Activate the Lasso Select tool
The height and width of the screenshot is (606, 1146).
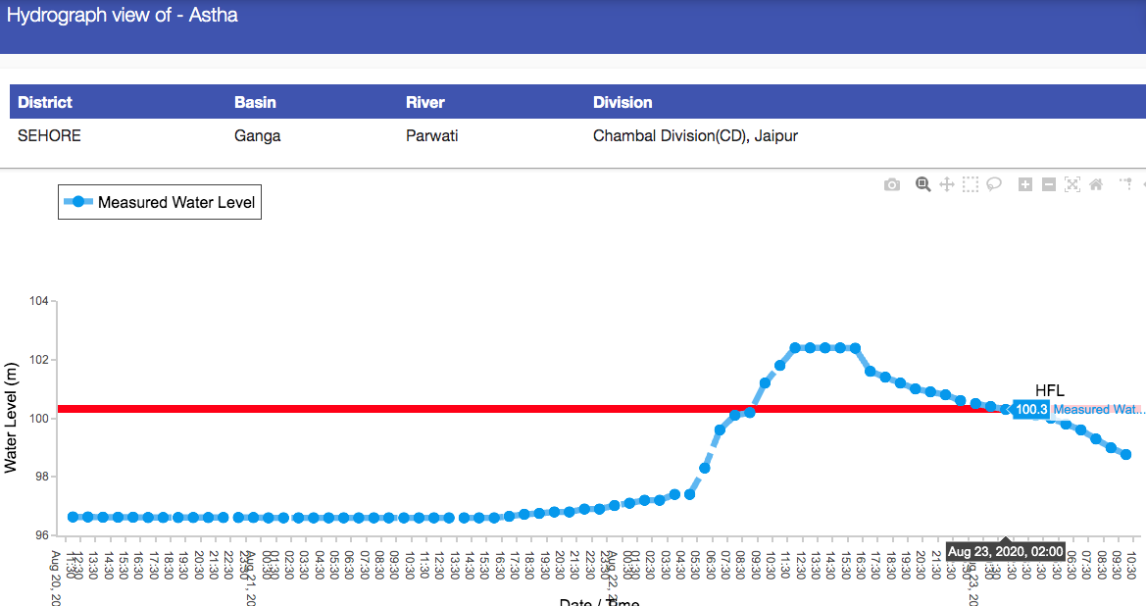994,184
